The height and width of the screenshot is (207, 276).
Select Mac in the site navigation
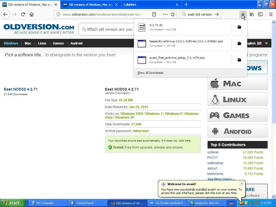point(28,43)
